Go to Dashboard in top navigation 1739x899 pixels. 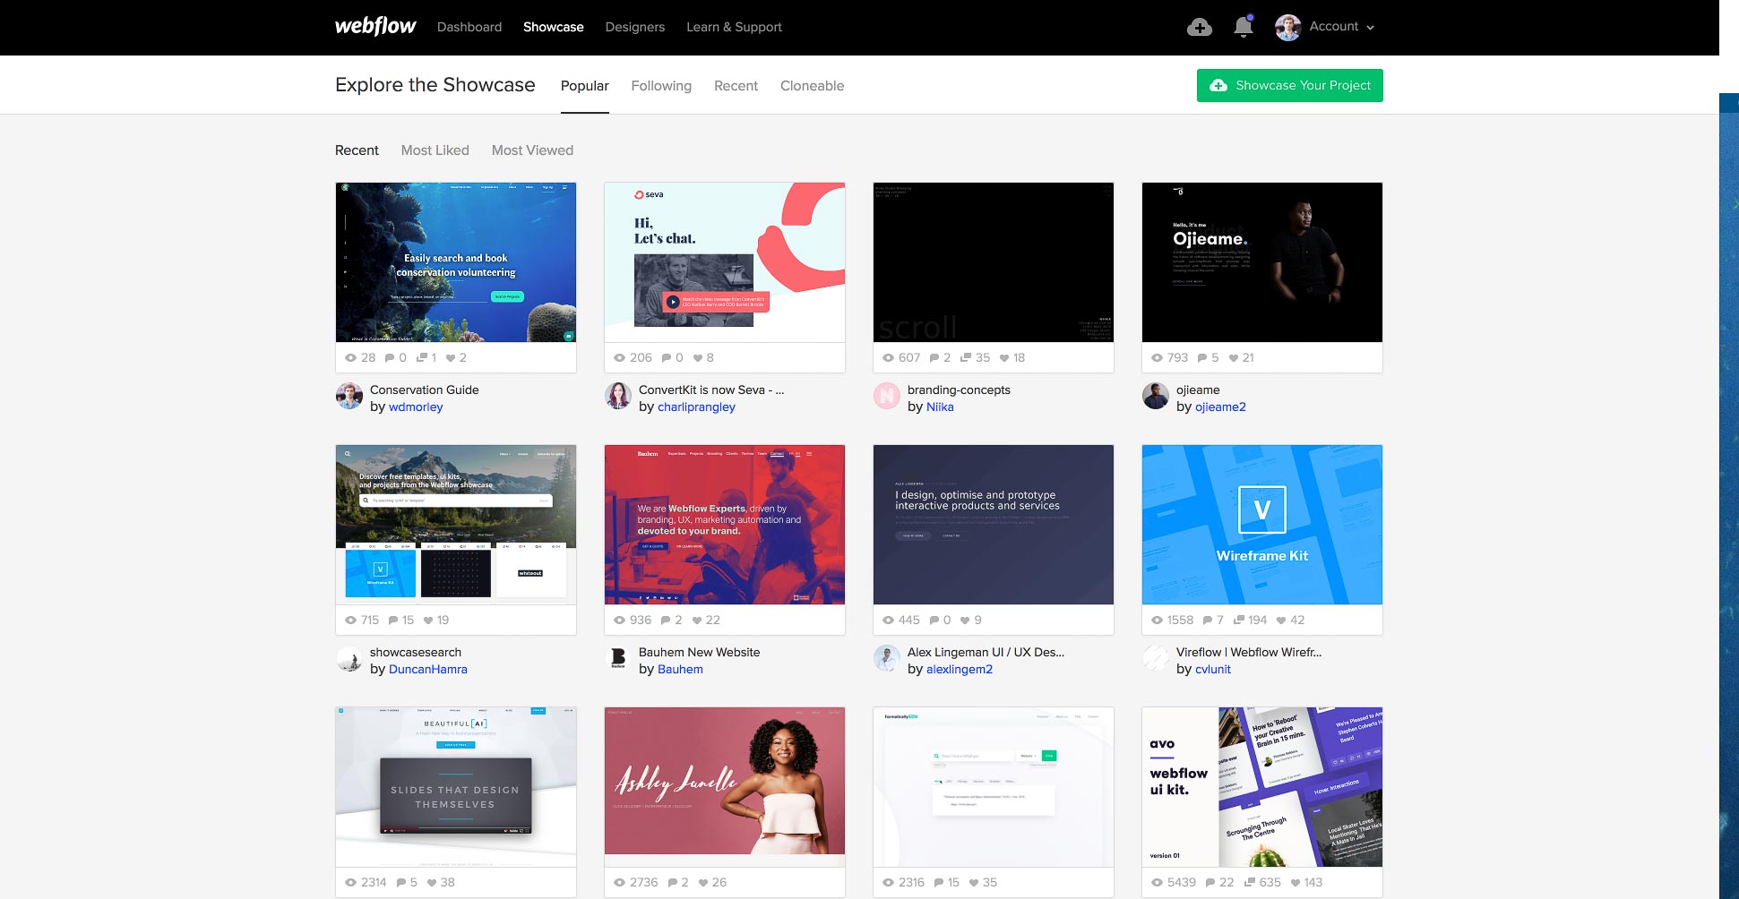click(x=469, y=27)
